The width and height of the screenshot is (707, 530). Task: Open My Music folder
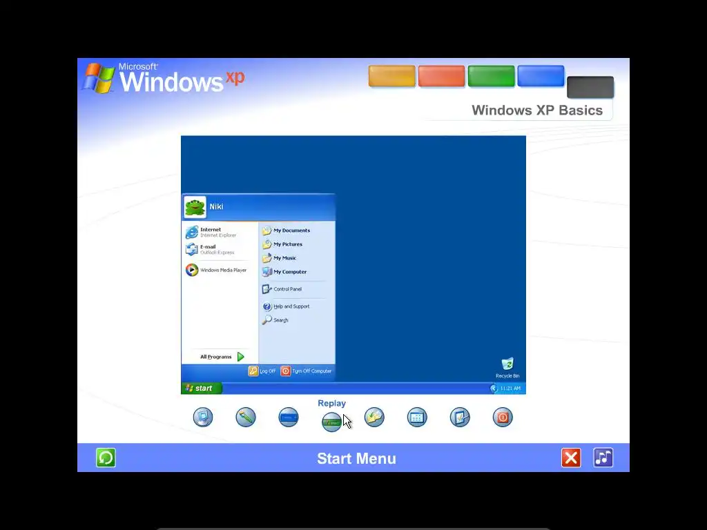(280, 258)
